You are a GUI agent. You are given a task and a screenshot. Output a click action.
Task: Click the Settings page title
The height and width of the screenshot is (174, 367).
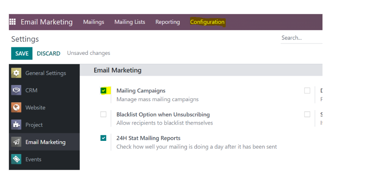tap(25, 39)
